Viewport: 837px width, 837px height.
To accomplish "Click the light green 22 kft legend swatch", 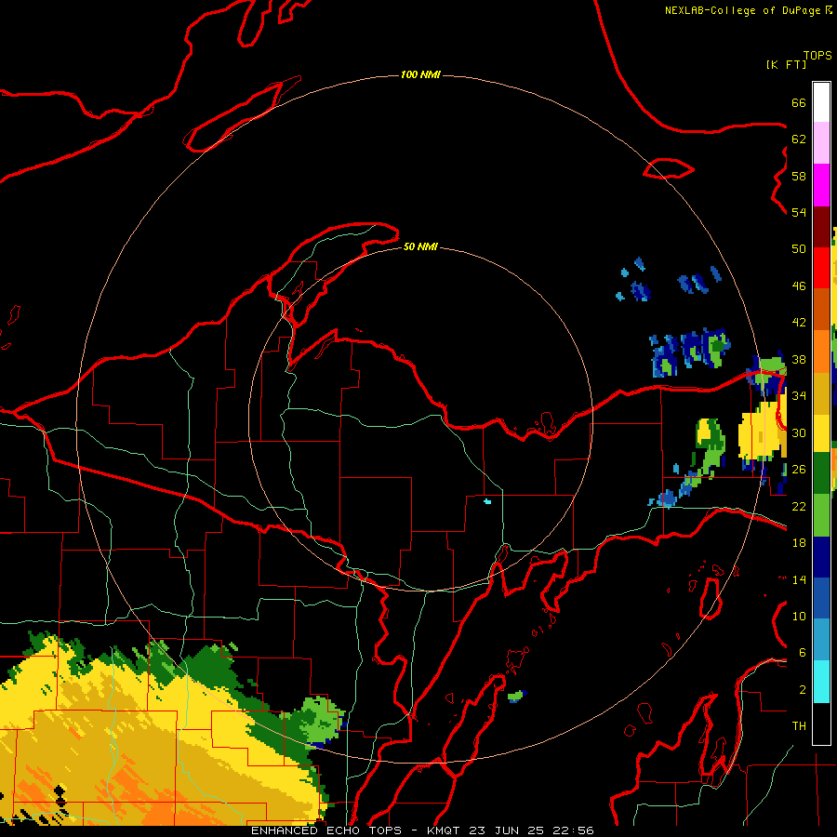I will coord(821,515).
